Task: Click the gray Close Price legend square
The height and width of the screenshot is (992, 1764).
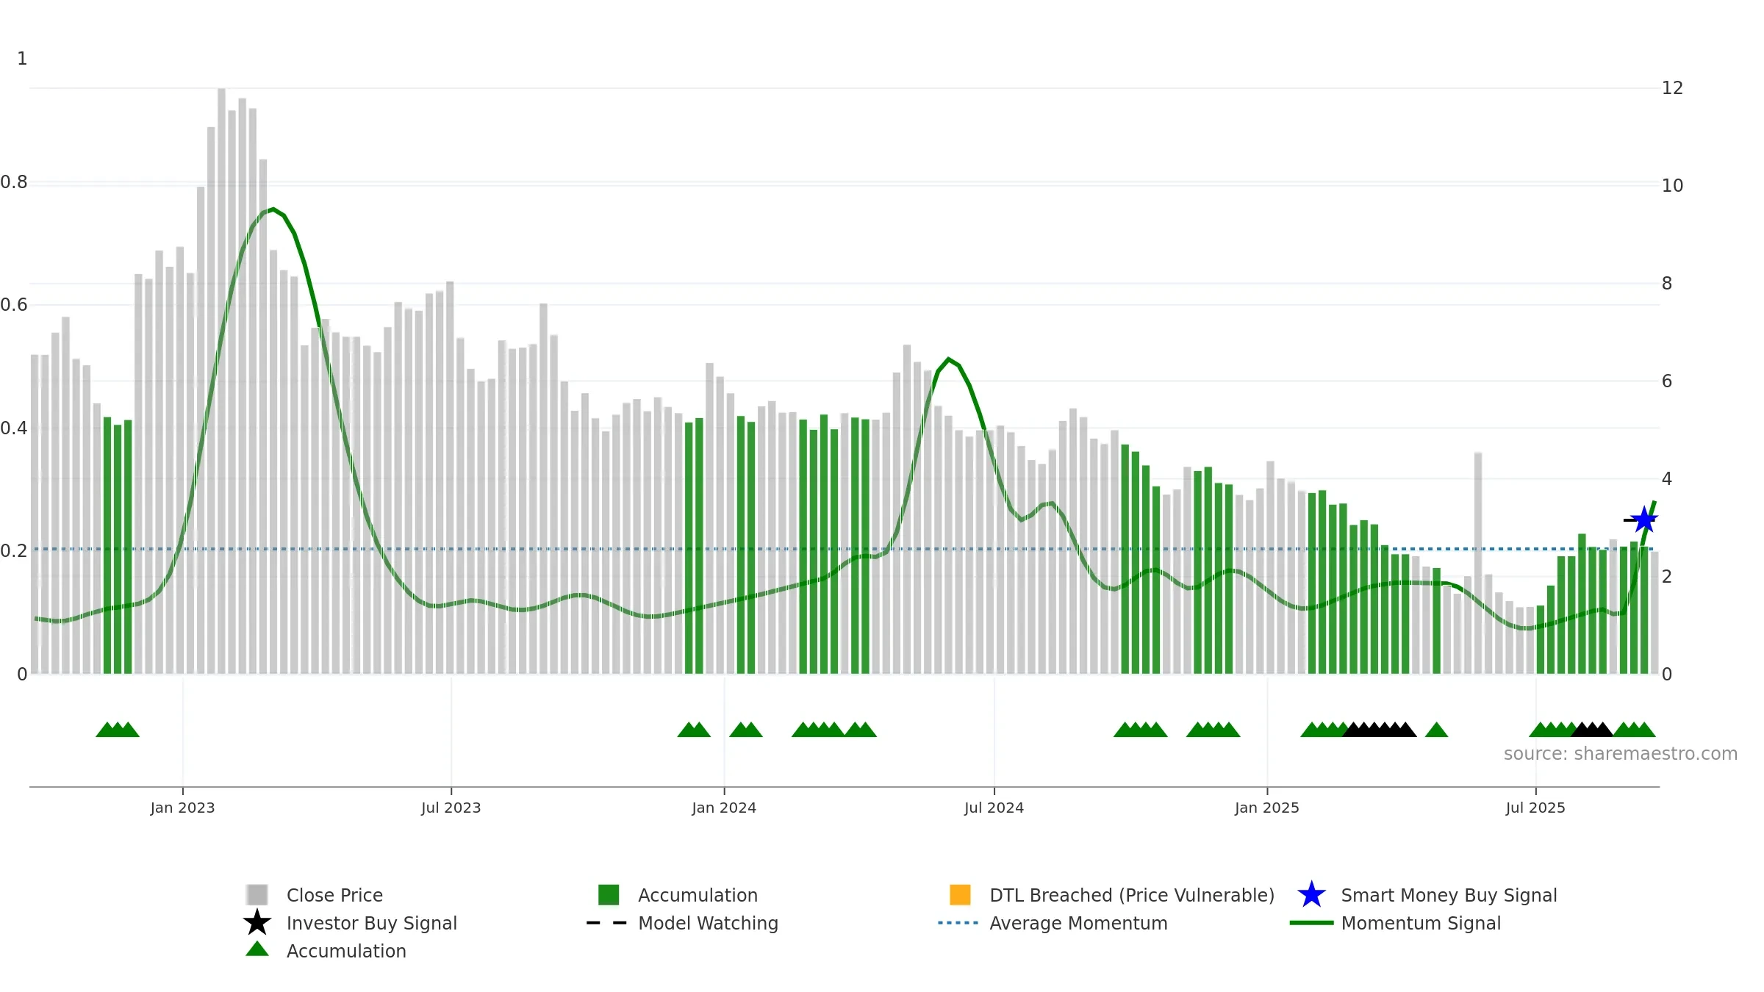Action: [257, 894]
